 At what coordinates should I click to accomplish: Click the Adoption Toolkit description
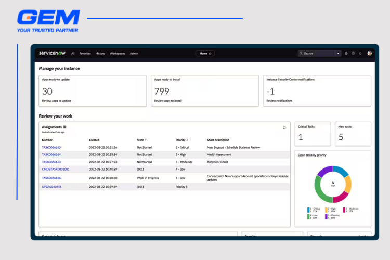[217, 162]
